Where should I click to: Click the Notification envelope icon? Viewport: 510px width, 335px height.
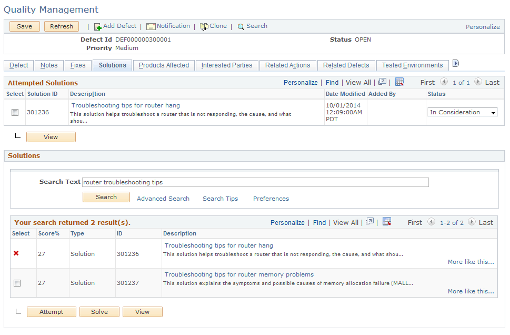point(152,26)
